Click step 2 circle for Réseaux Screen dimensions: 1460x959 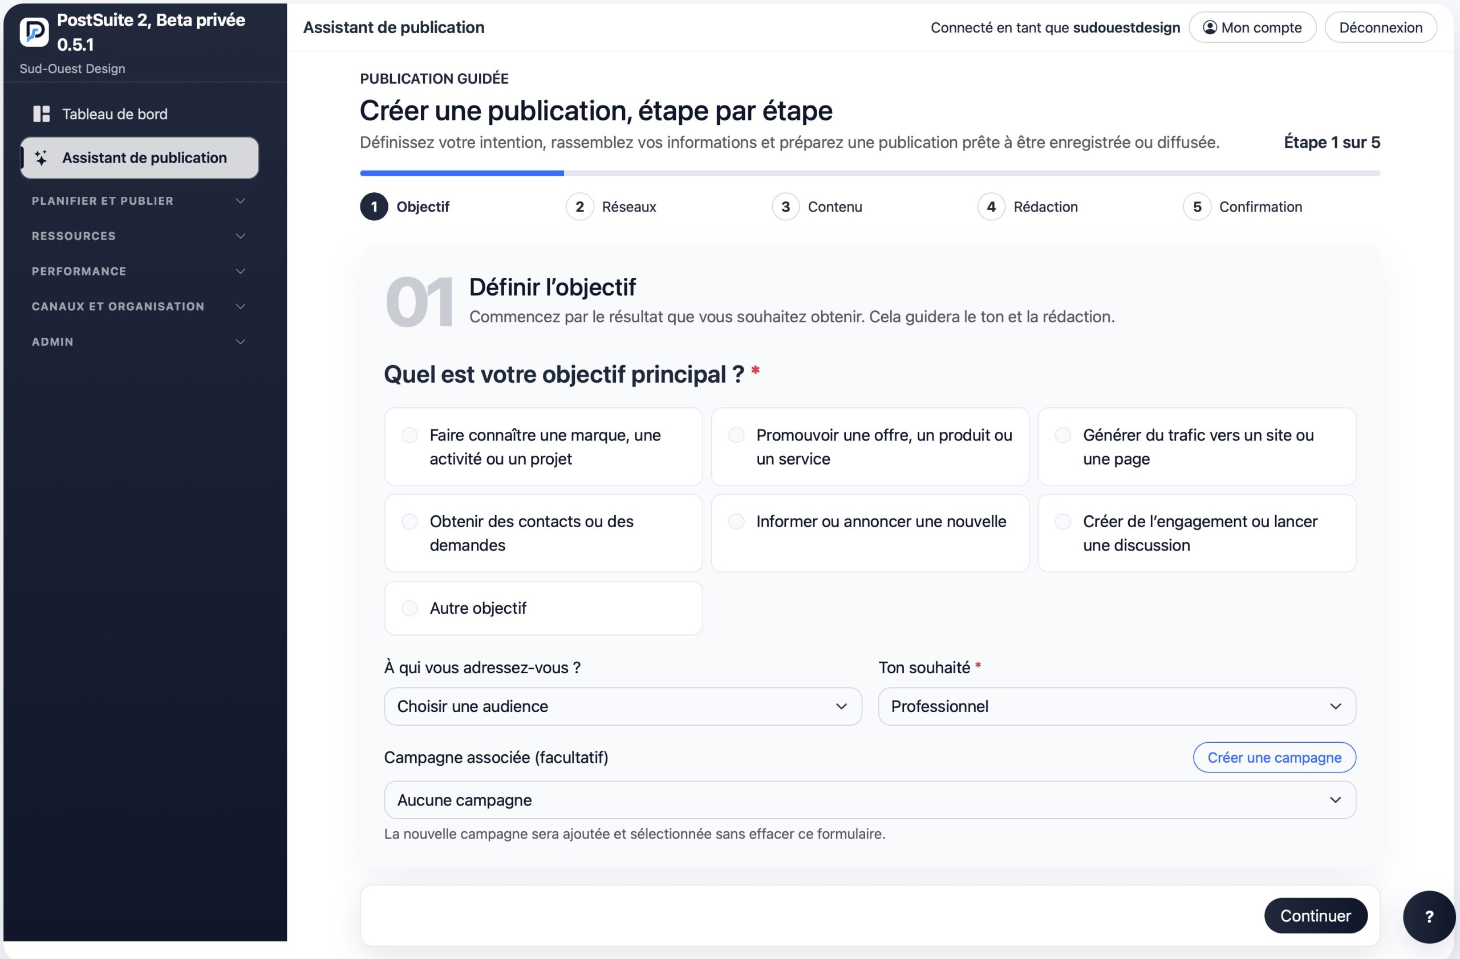click(579, 207)
